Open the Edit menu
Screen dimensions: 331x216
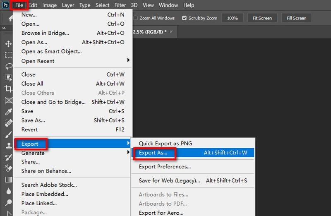point(33,5)
